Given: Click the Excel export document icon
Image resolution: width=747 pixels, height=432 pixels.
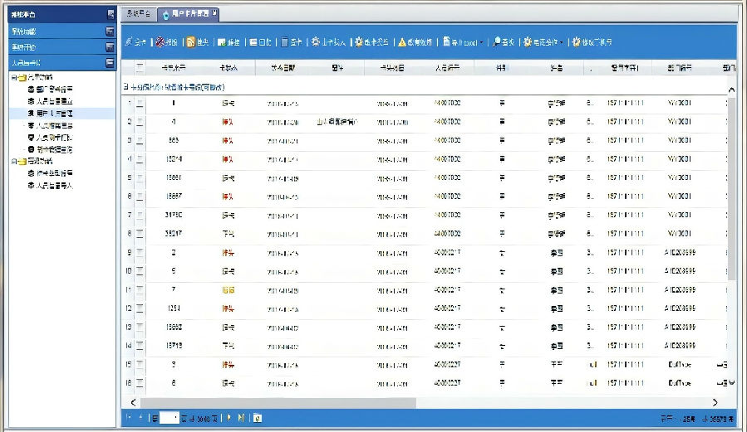Looking at the screenshot, I should pos(446,41).
